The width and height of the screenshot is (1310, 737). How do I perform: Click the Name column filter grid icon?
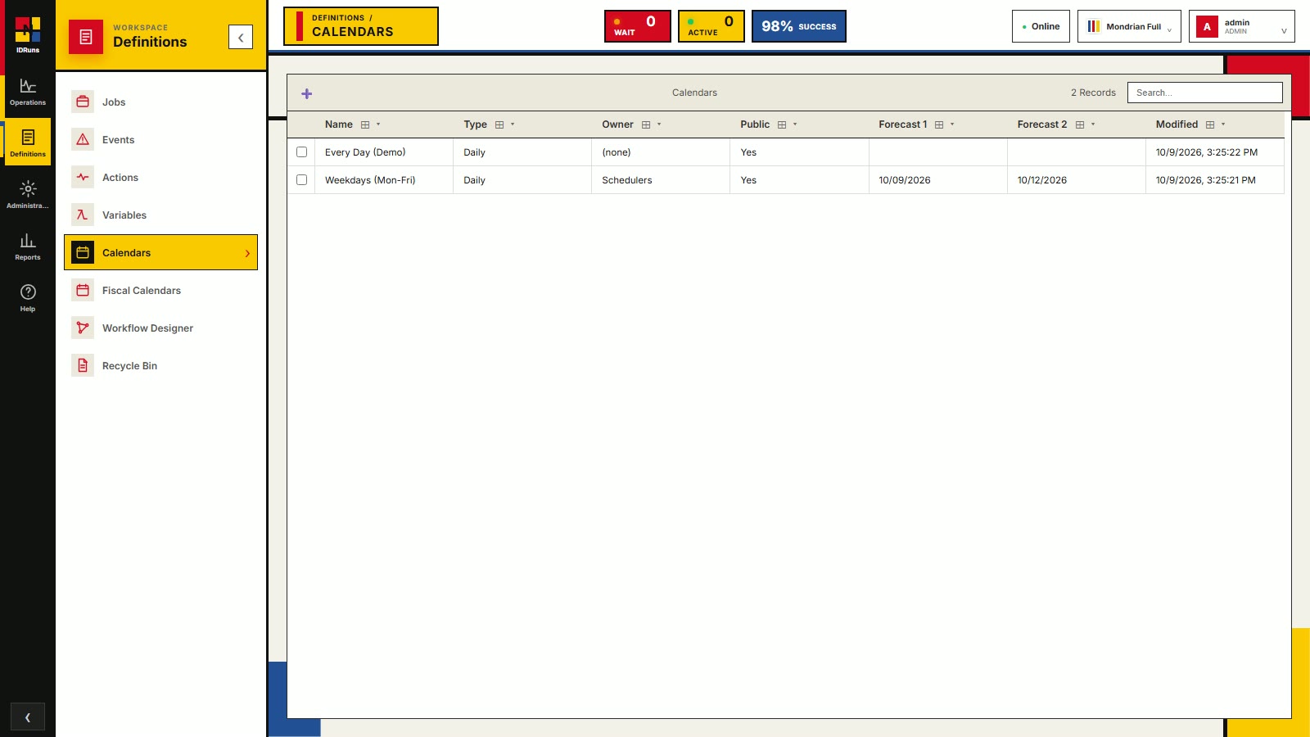pyautogui.click(x=365, y=124)
